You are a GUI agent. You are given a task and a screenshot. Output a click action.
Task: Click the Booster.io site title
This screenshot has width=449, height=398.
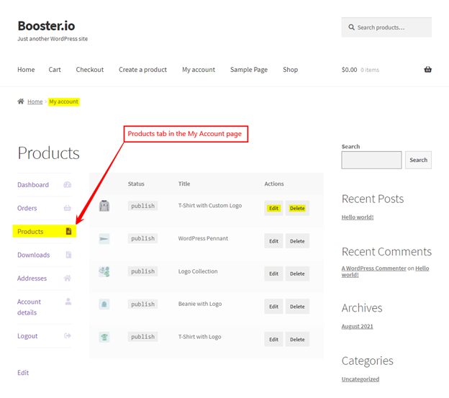tap(46, 26)
